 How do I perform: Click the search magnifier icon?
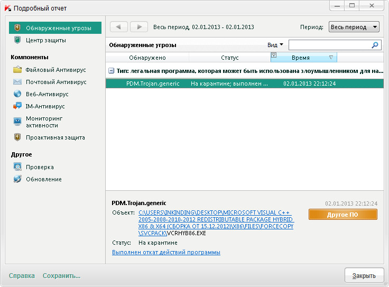375,45
